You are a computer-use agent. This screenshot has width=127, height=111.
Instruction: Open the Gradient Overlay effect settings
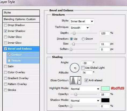pyautogui.click(x=21, y=78)
